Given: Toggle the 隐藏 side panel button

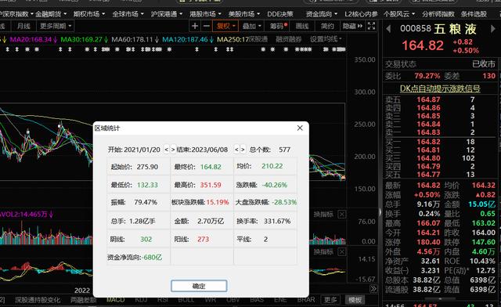Looking at the screenshot, I should tap(352, 26).
